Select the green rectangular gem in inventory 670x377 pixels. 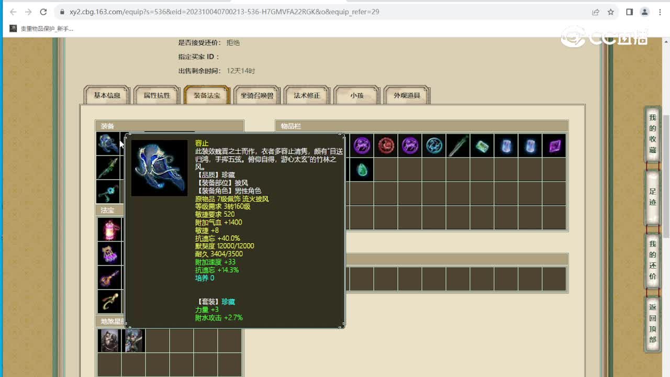click(x=482, y=146)
